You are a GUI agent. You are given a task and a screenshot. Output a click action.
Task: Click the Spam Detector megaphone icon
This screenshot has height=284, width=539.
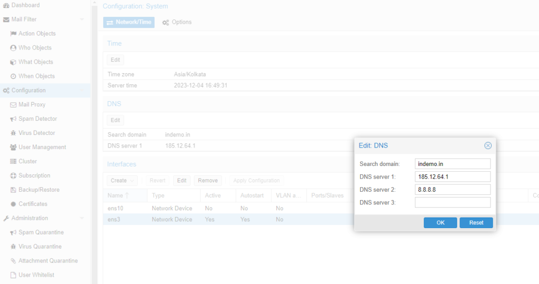tap(13, 119)
